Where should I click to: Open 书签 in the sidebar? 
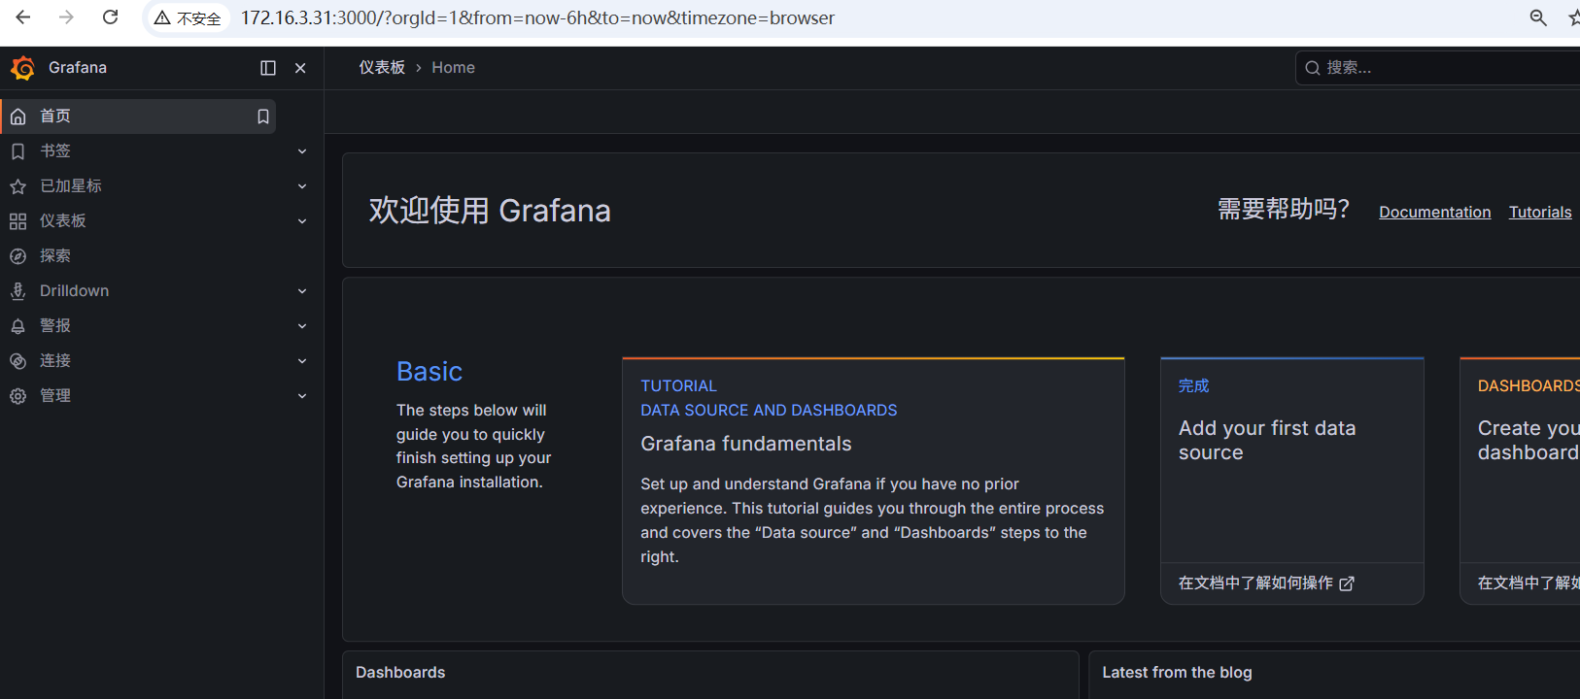[x=55, y=151]
